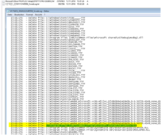The image size is (161, 135).
Task: Click the line deleting CANDARAI.TTF
Action: [48, 33]
